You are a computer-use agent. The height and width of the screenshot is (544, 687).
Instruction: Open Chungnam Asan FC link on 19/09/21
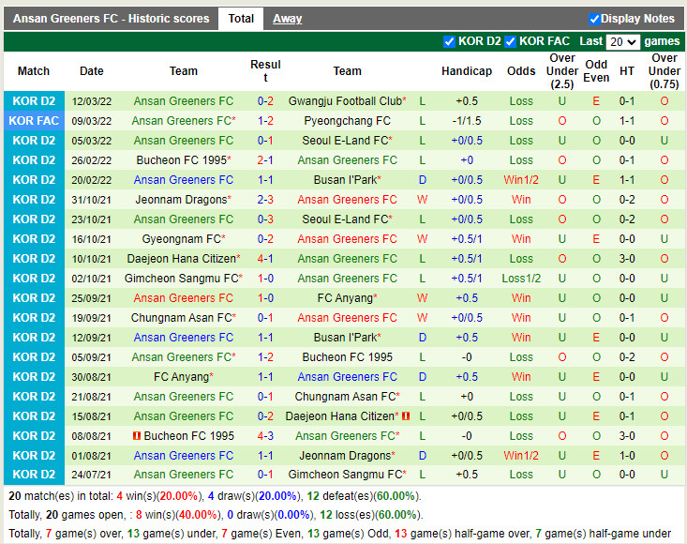click(x=184, y=318)
